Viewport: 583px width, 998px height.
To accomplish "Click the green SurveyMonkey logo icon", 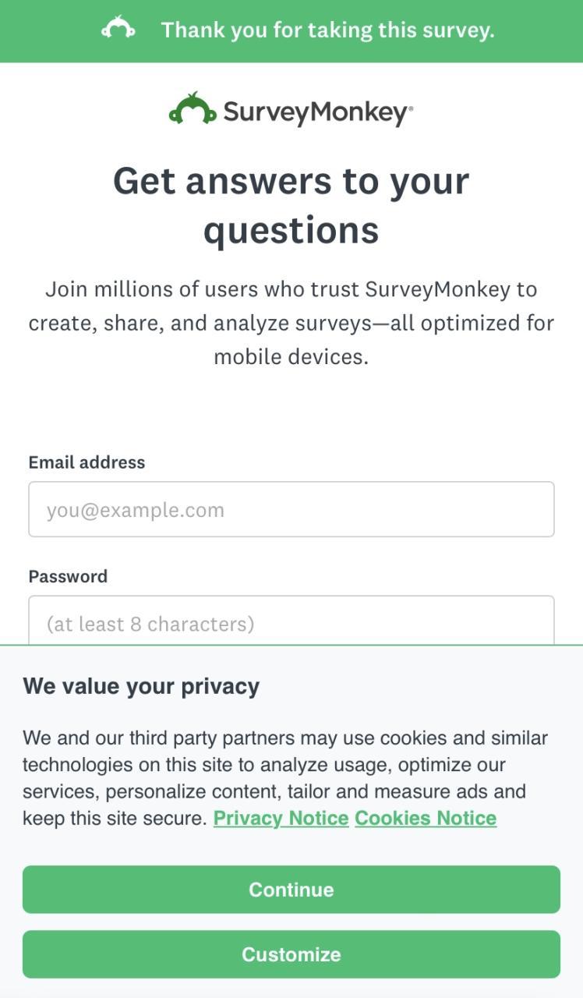I will click(192, 110).
